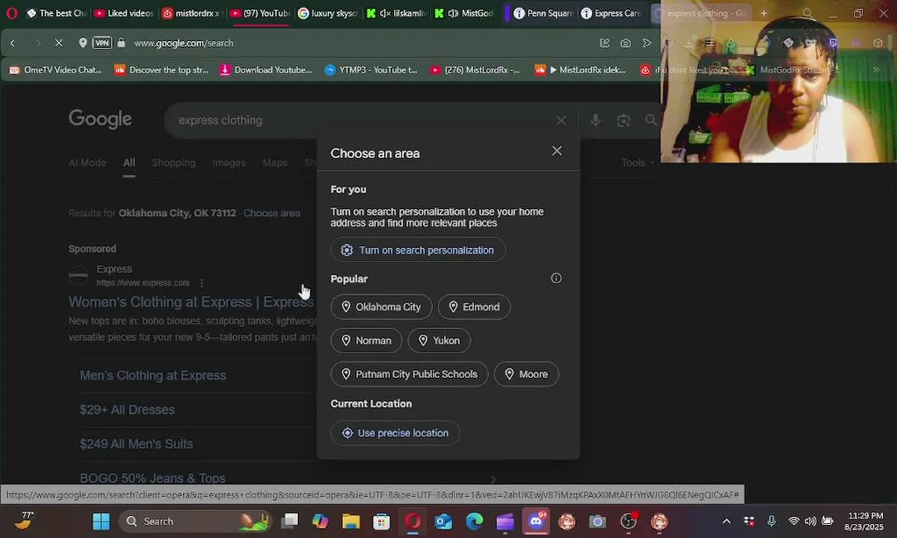Image resolution: width=897 pixels, height=538 pixels.
Task: Click the 'Choose area' link
Action: coord(272,213)
